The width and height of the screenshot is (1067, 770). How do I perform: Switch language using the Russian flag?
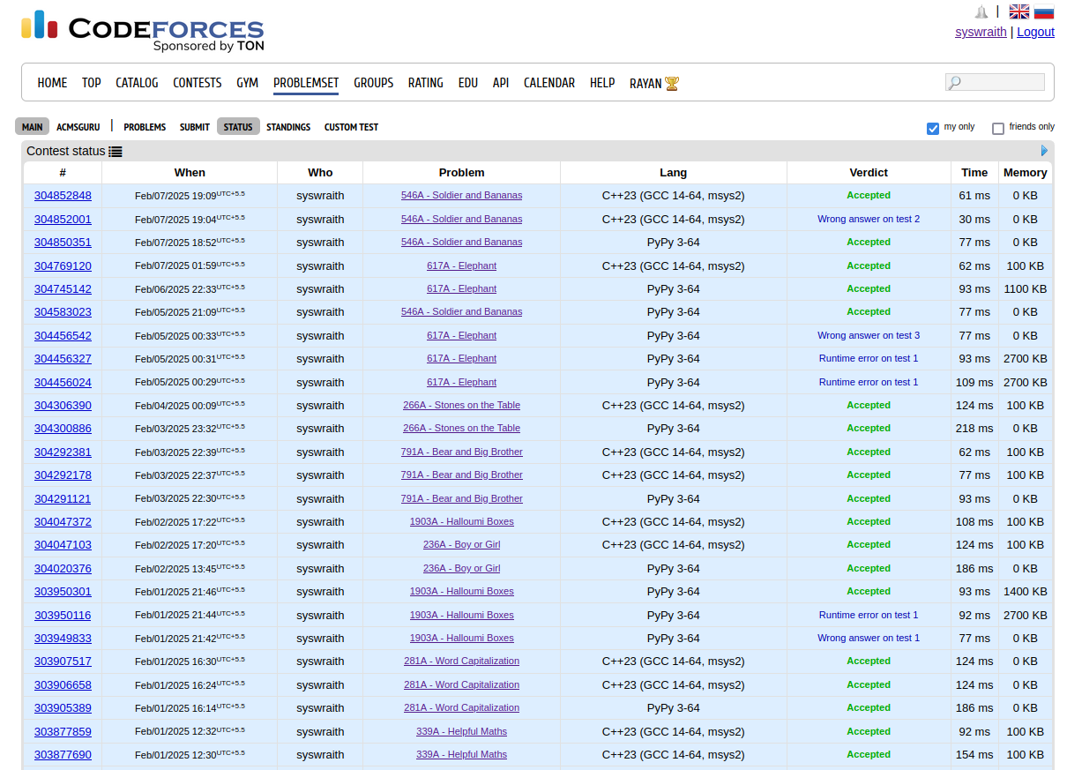(x=1044, y=11)
